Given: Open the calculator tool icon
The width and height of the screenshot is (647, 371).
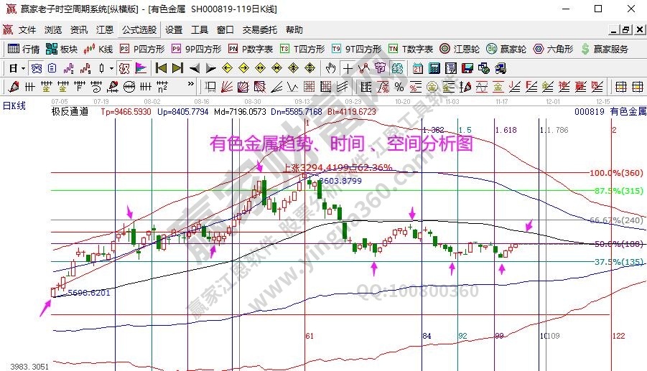Looking at the screenshot, I should (434, 68).
